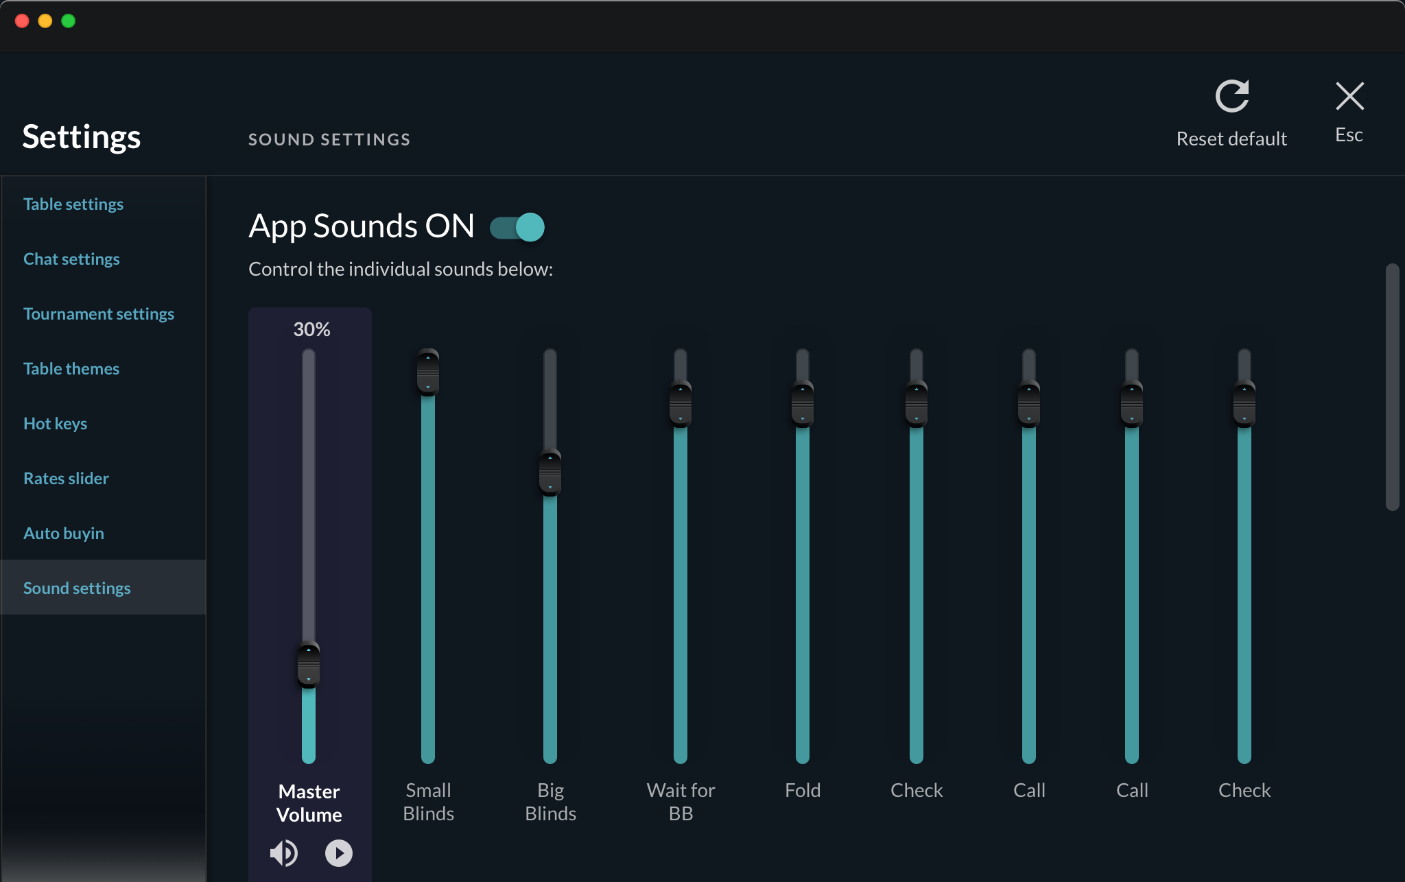Click the Fold label
Viewport: 1405px width, 882px height.
coord(803,790)
